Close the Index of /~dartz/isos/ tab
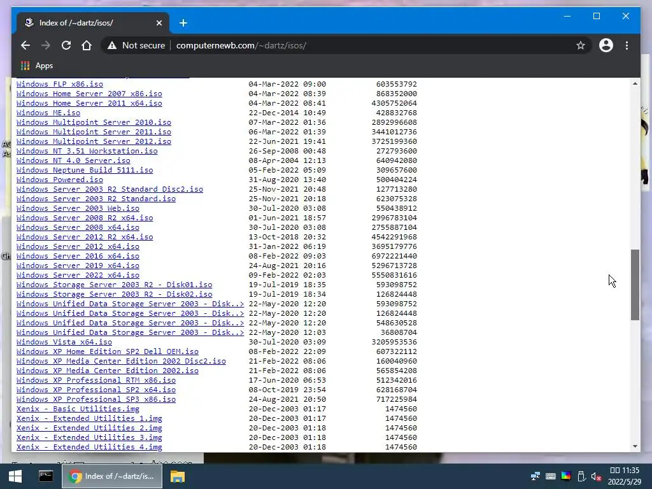The image size is (652, 489). point(159,23)
